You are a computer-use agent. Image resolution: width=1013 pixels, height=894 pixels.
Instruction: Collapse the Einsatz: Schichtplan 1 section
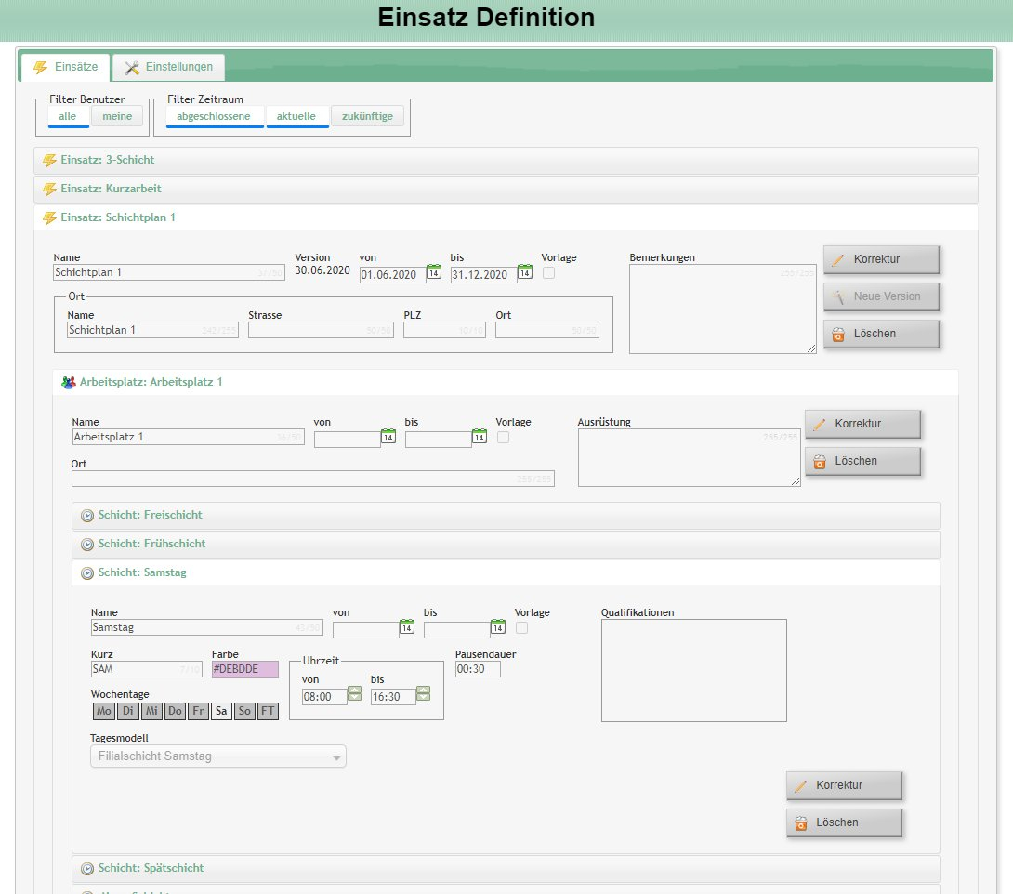point(506,217)
